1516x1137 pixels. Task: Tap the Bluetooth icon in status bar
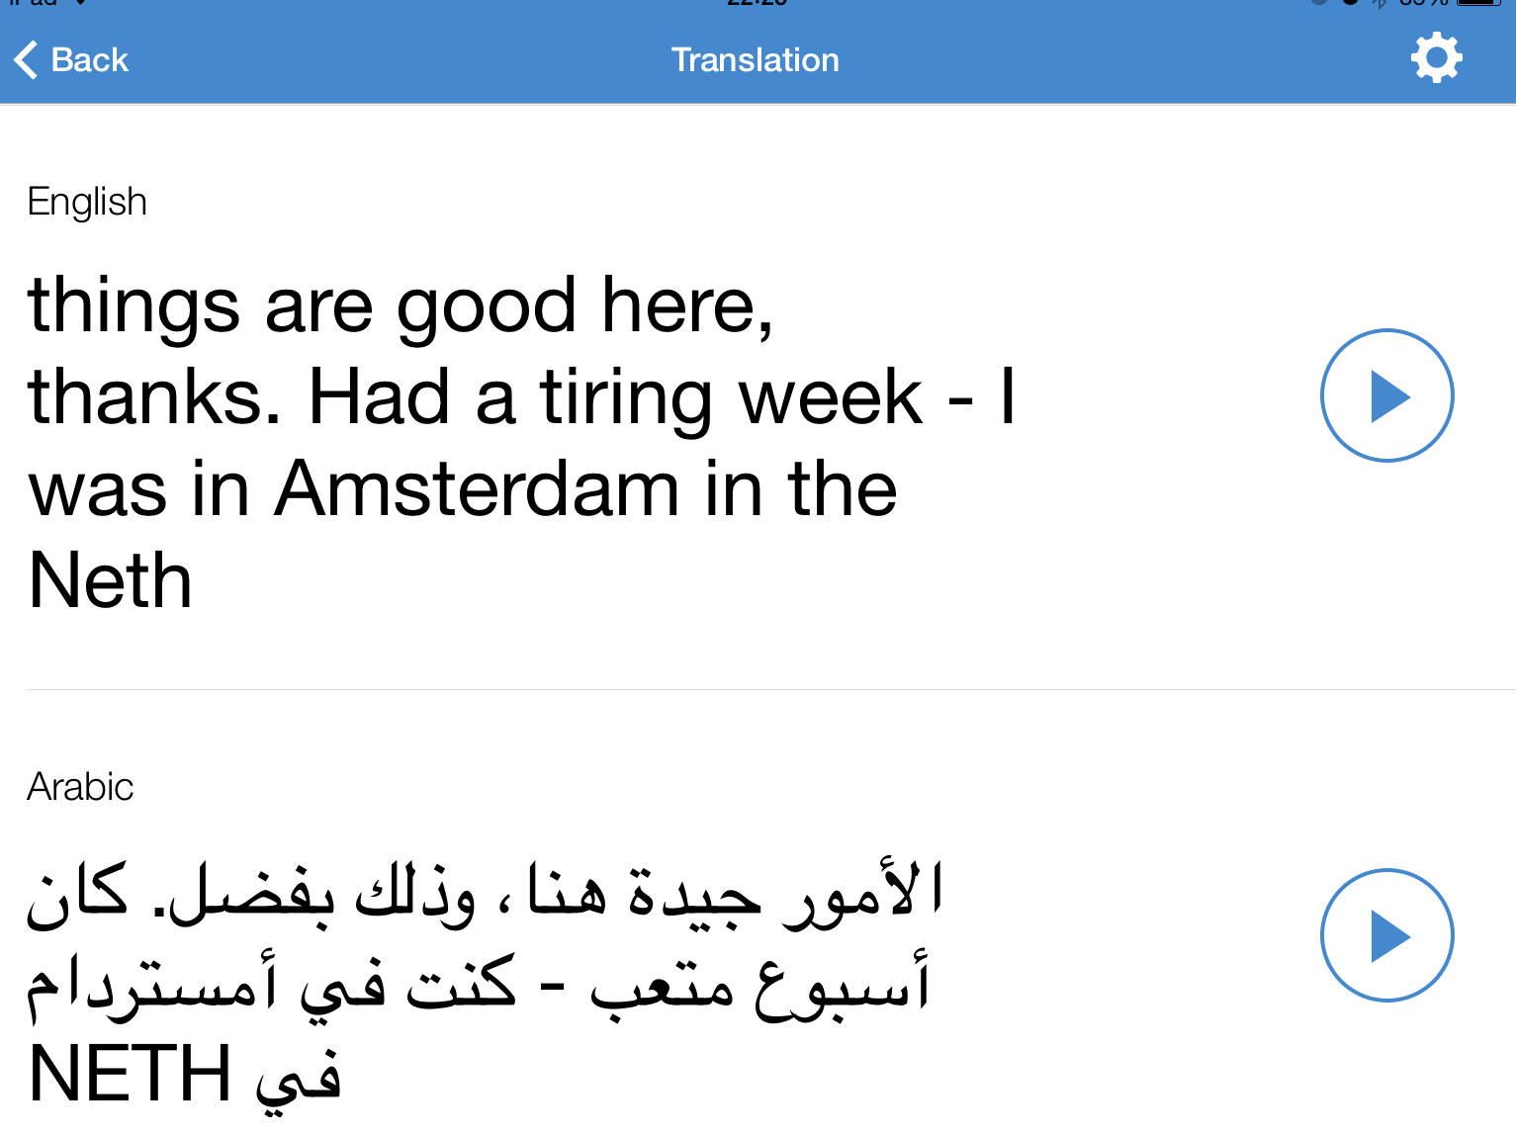(x=1379, y=3)
